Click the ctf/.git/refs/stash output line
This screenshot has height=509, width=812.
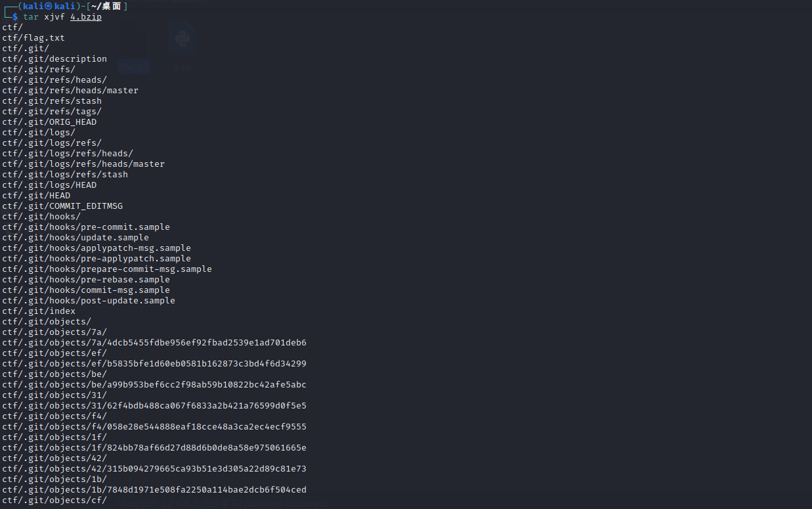[52, 101]
